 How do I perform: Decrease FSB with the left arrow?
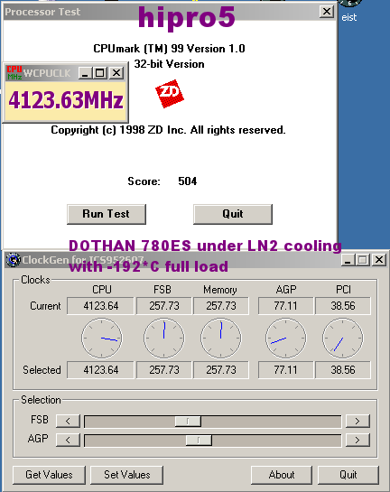point(68,421)
